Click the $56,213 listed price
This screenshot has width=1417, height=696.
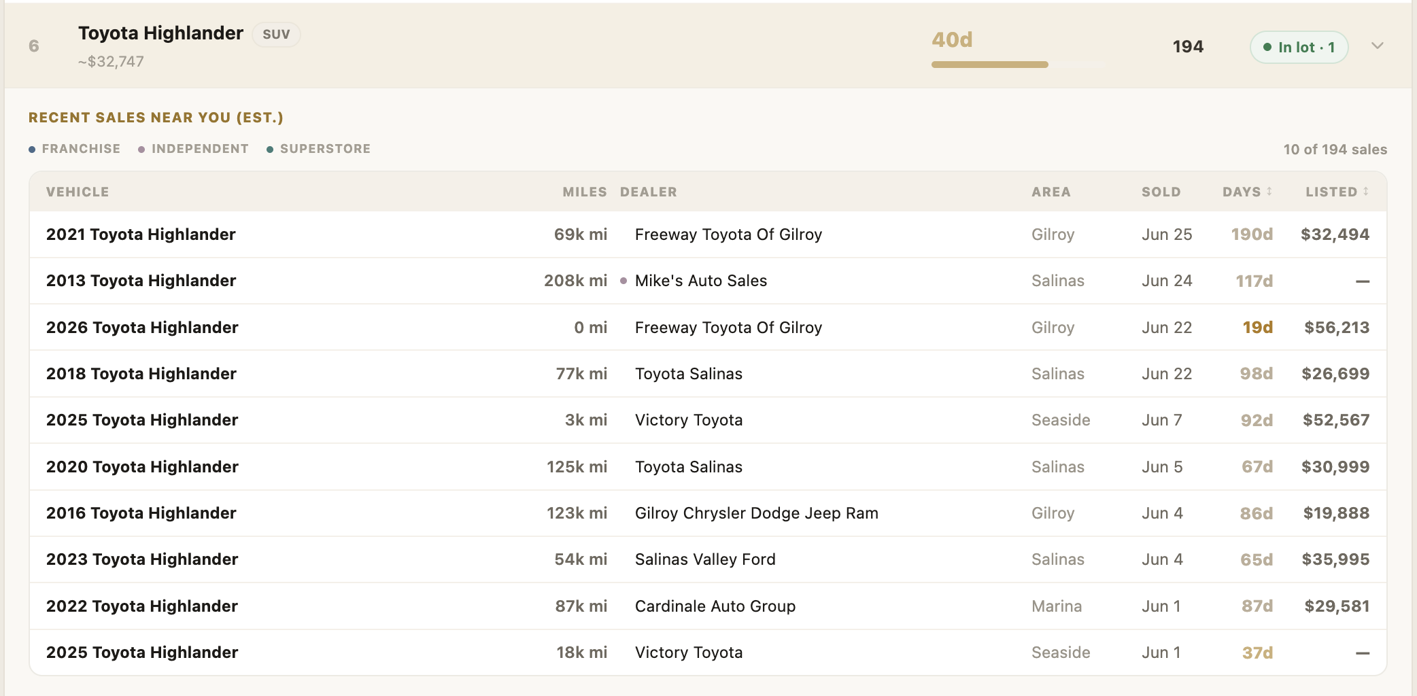(x=1337, y=328)
